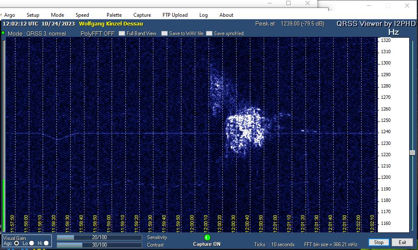This screenshot has width=418, height=250.
Task: Minimize the background window behind Argo
Action: (x=369, y=5)
